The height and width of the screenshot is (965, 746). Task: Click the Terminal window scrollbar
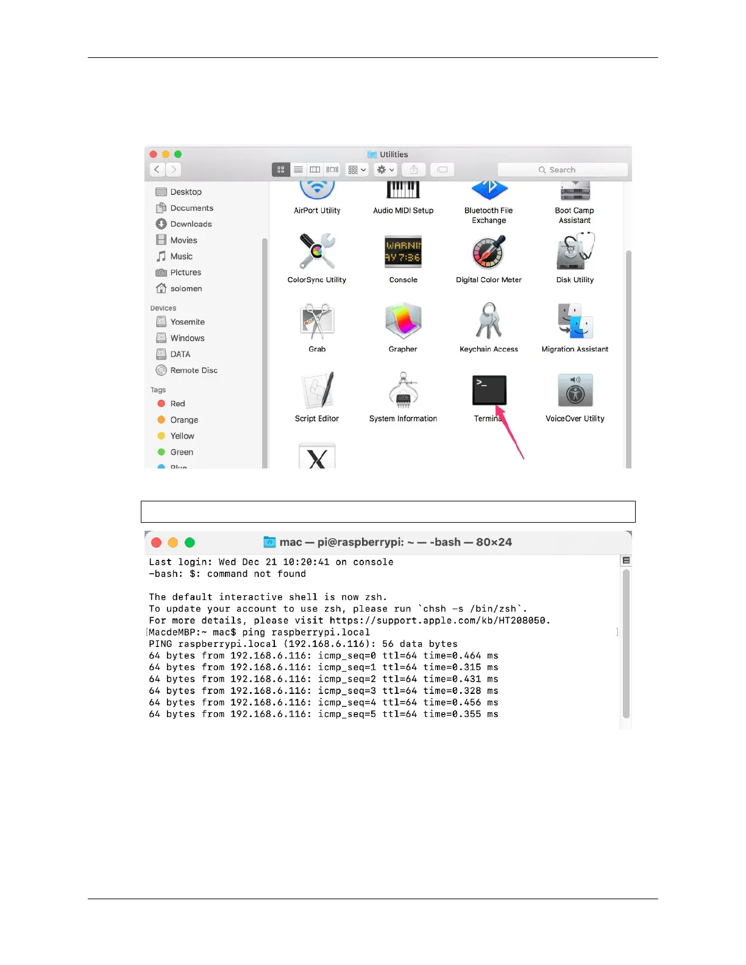coord(626,643)
